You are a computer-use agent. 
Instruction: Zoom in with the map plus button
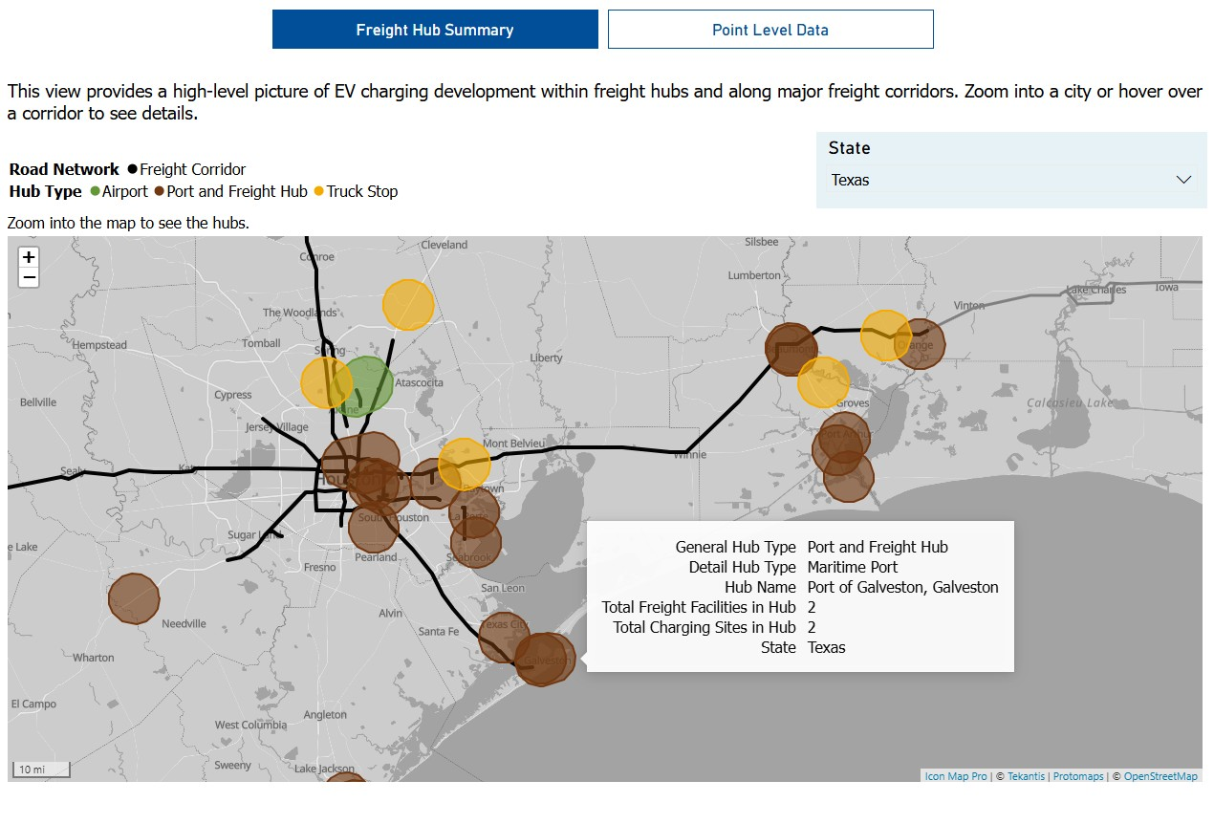(x=29, y=257)
